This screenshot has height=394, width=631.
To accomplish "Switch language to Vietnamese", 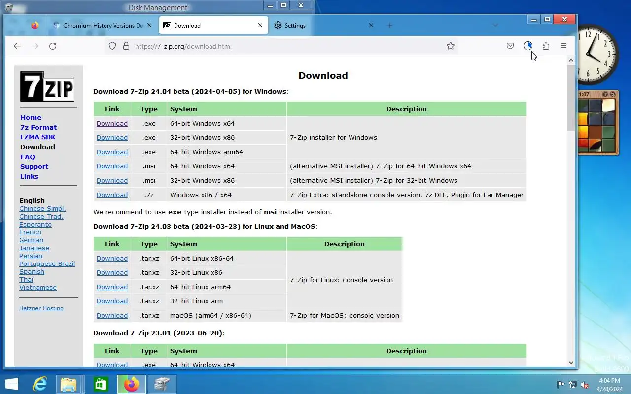I will click(38, 287).
